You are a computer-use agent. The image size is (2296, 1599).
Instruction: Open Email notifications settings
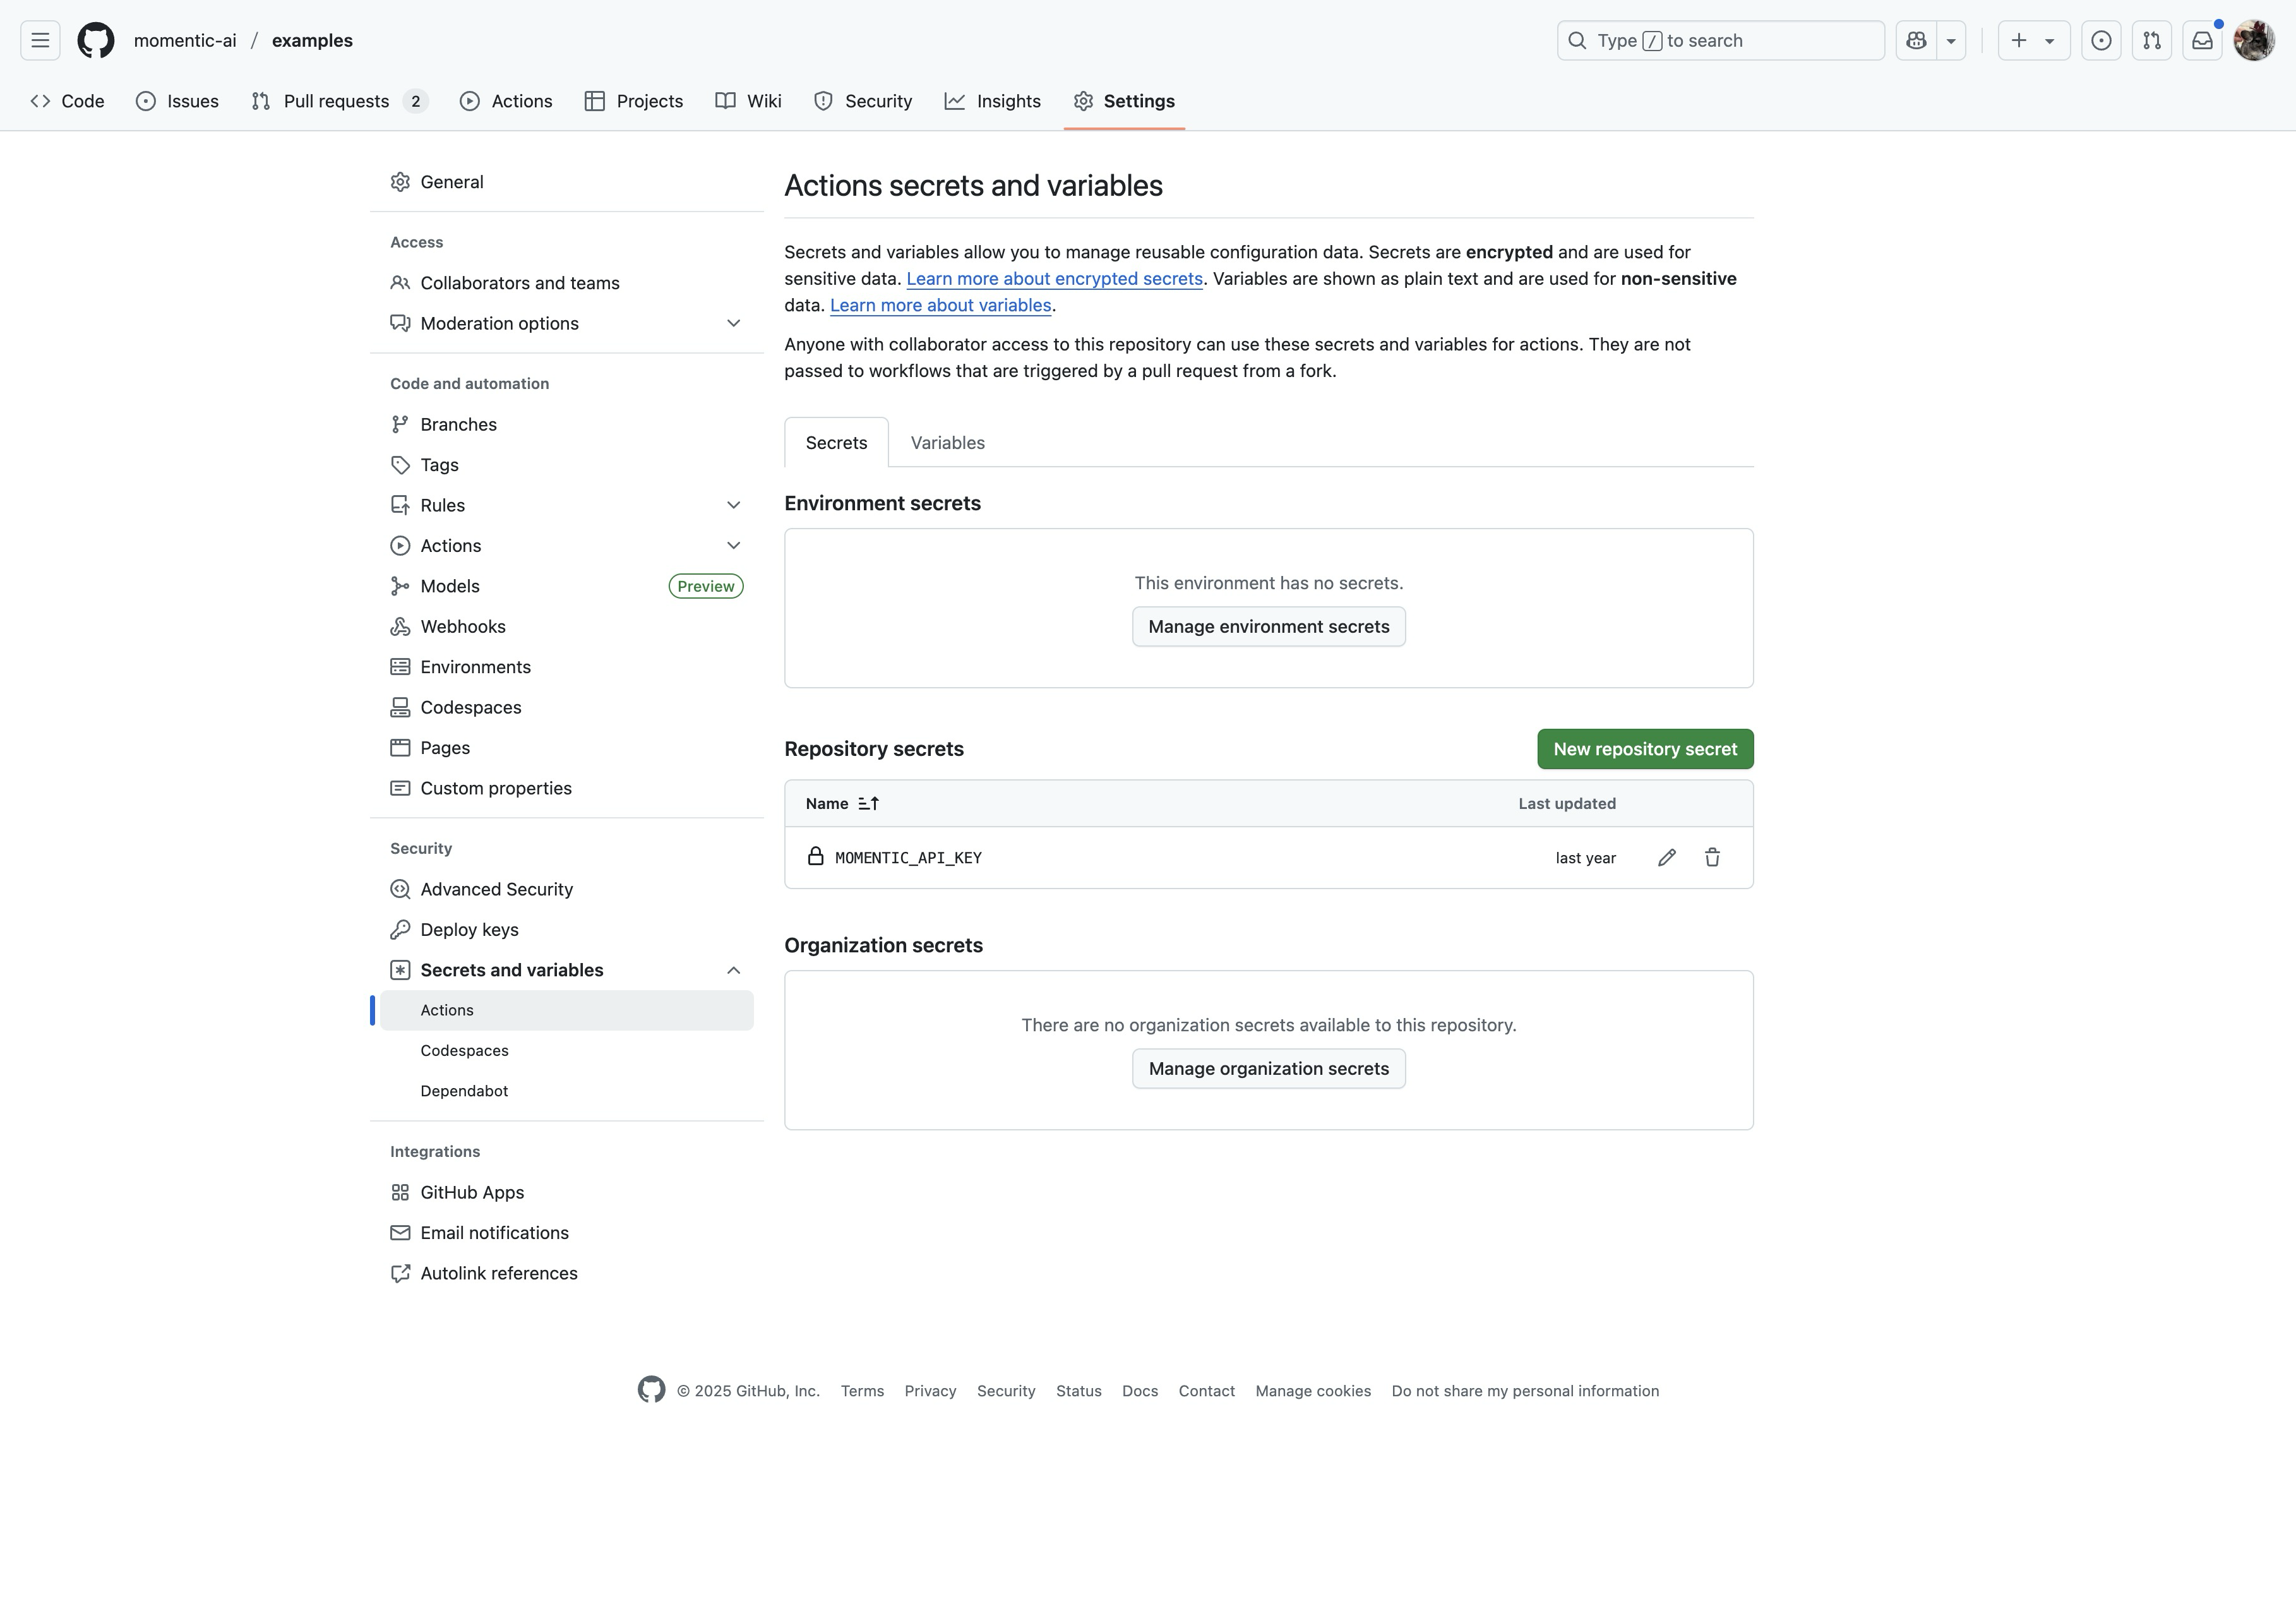coord(567,1233)
